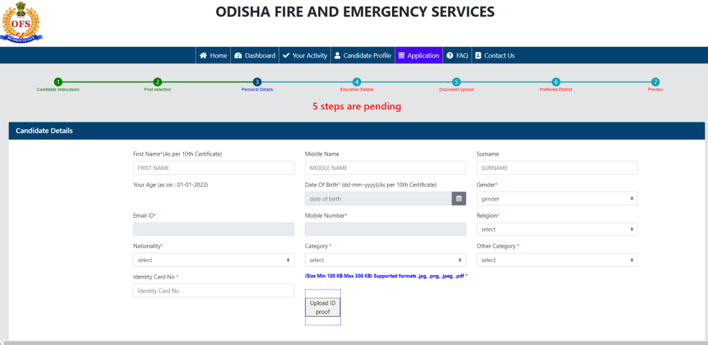Click the '5 steps are pending' message
The image size is (708, 345).
click(x=357, y=106)
